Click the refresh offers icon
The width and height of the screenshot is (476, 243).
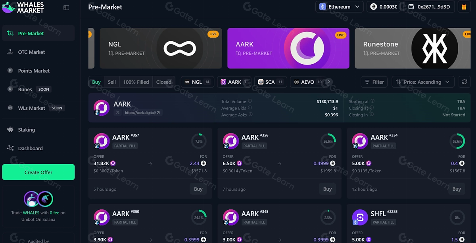tap(464, 82)
